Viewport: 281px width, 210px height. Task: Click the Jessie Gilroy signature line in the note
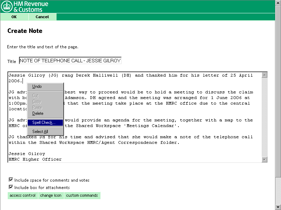coord(27,154)
